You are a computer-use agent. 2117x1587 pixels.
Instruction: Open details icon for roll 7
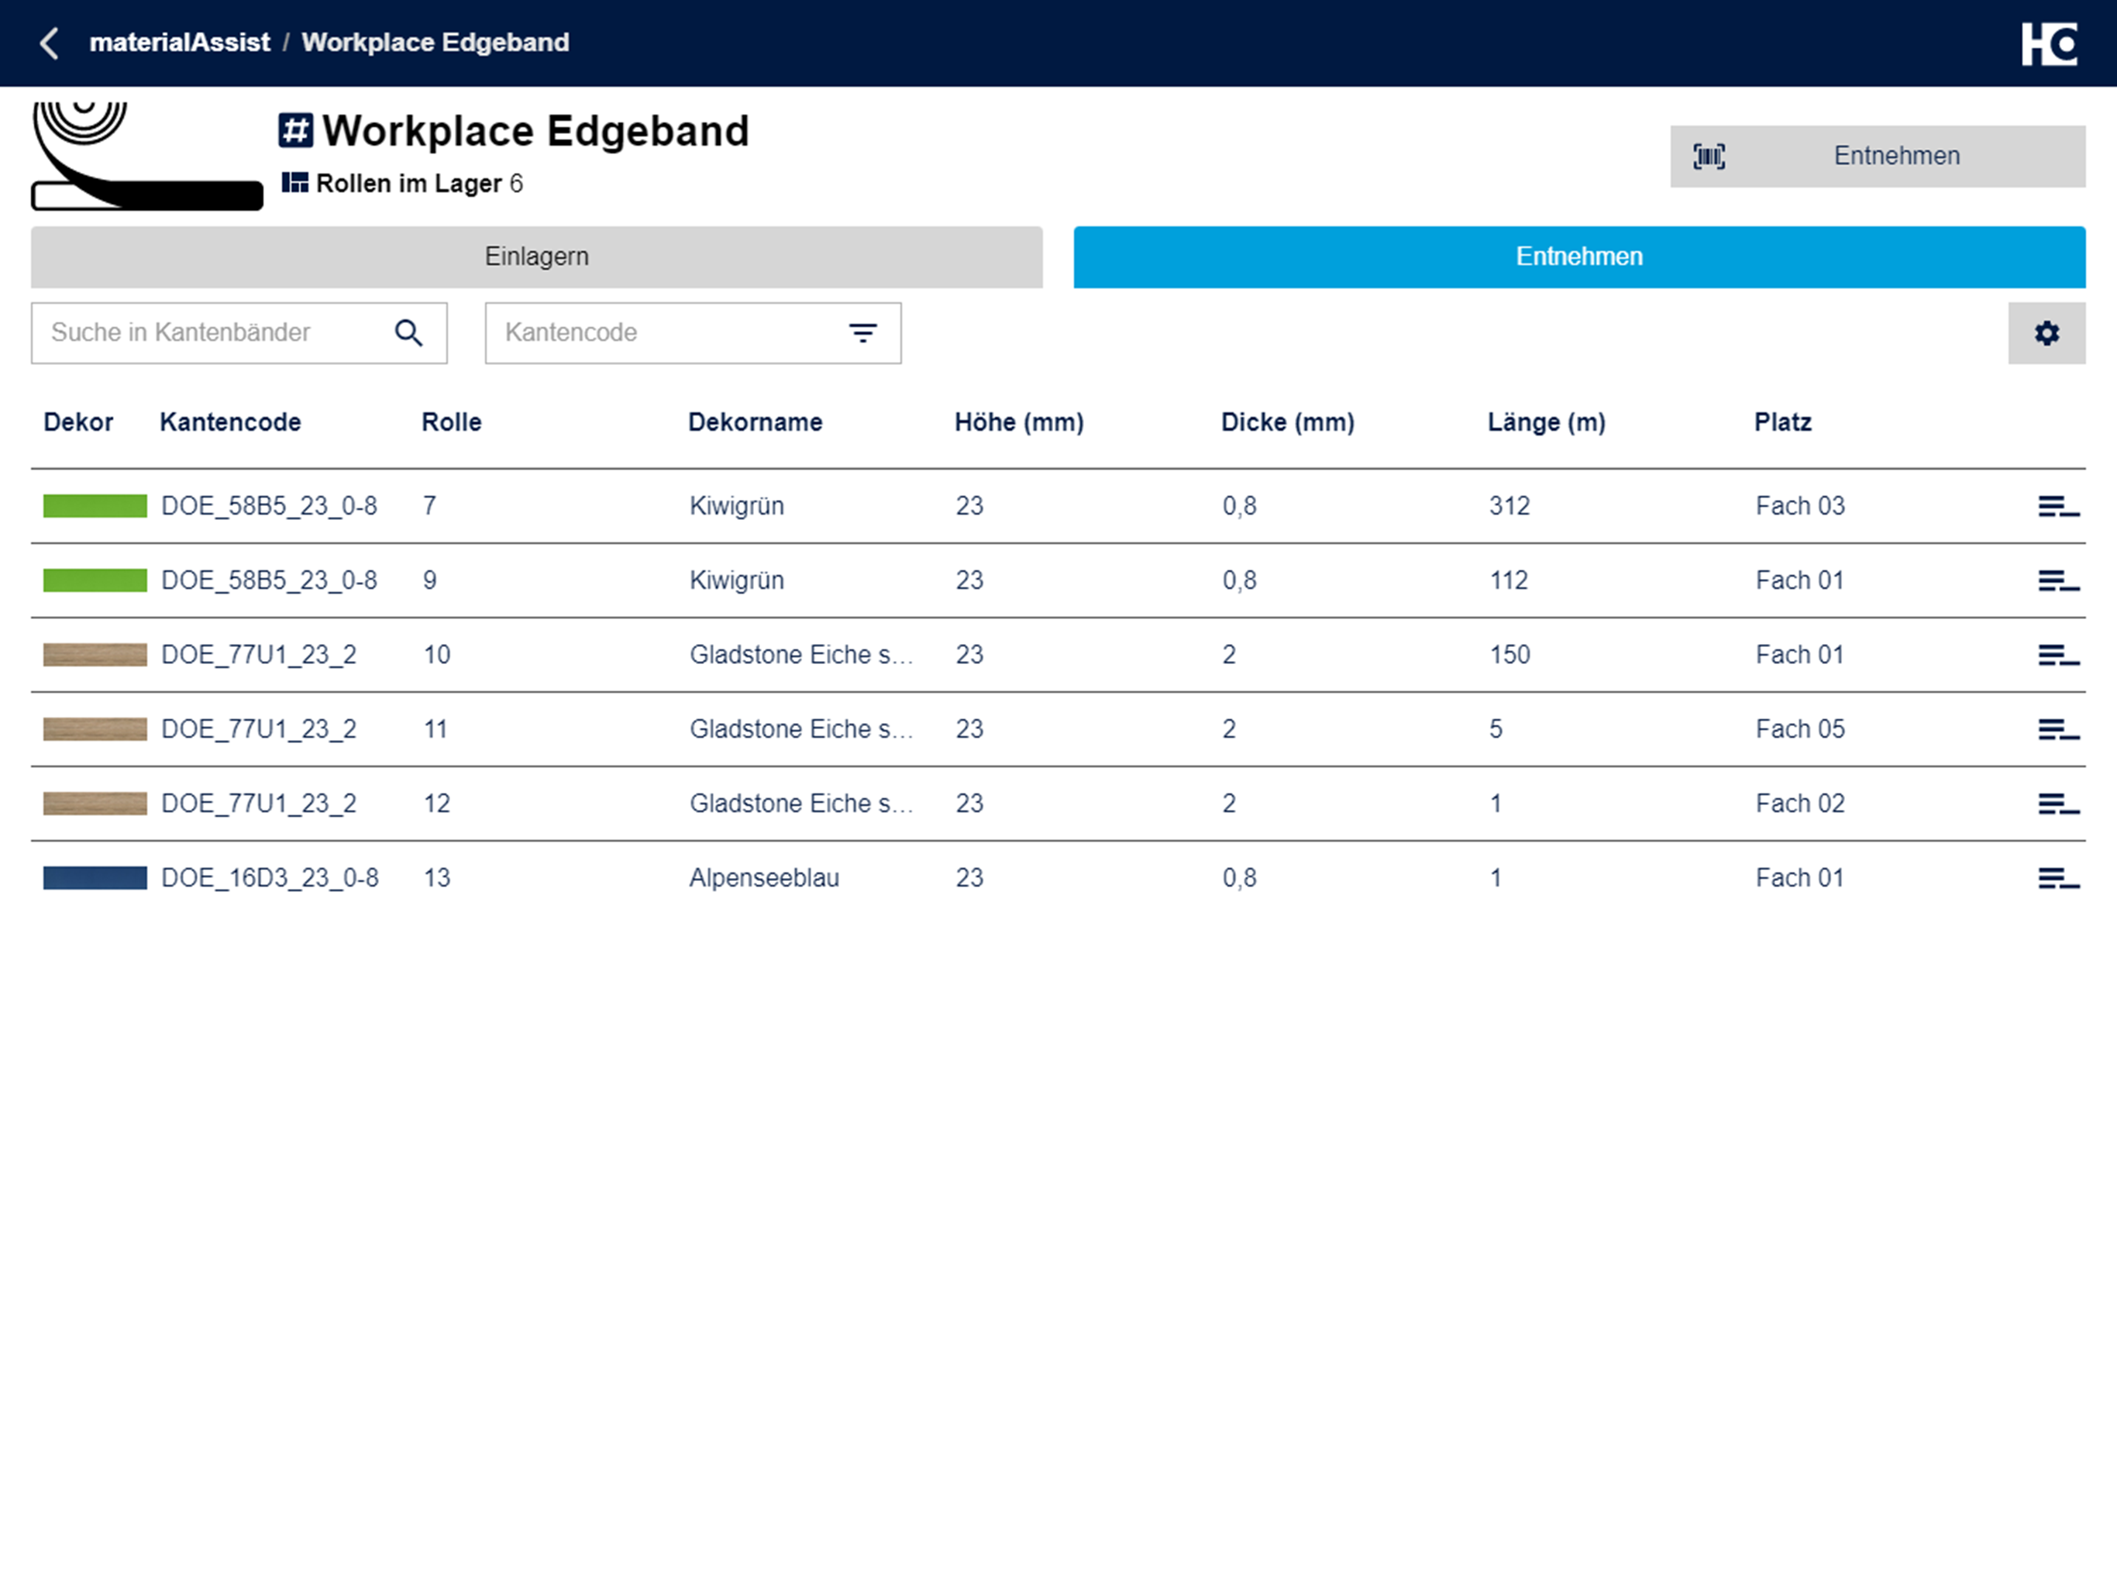click(2057, 506)
